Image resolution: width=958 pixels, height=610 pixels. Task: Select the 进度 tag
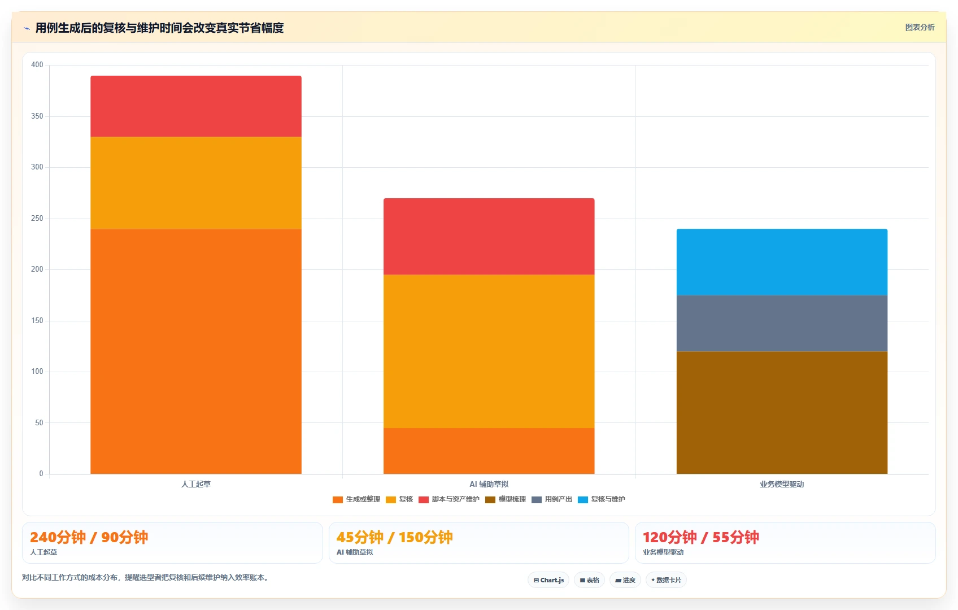tap(625, 580)
